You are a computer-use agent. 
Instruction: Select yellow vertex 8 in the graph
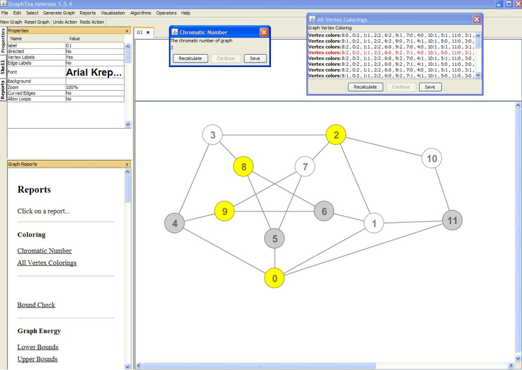coord(243,166)
